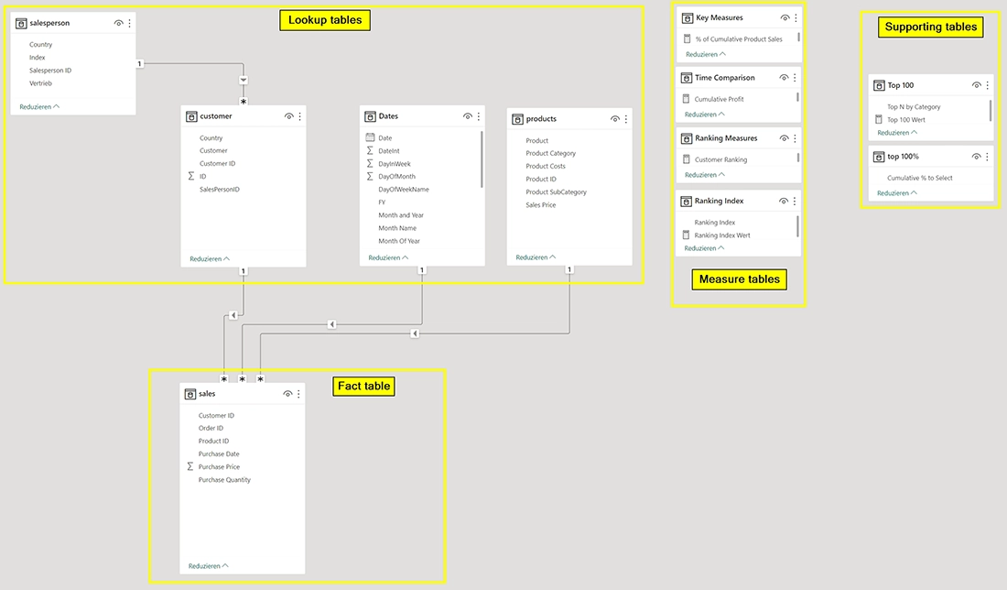1007x590 pixels.
Task: Select the DayOfWeekName field in Dates
Action: (x=404, y=190)
